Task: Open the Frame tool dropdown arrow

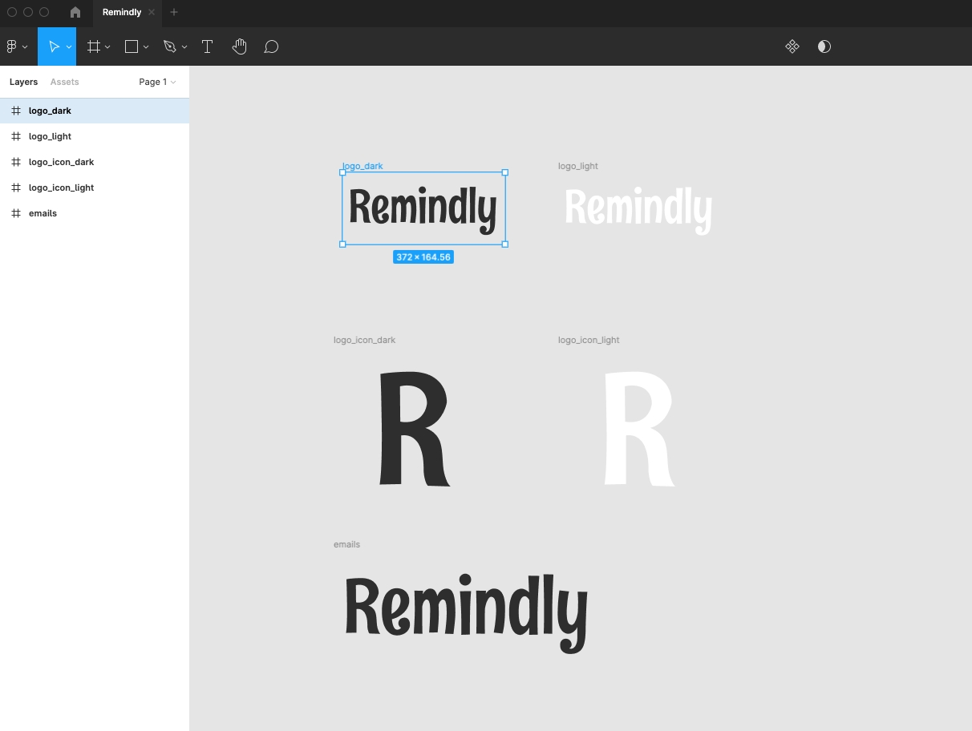Action: pos(108,47)
